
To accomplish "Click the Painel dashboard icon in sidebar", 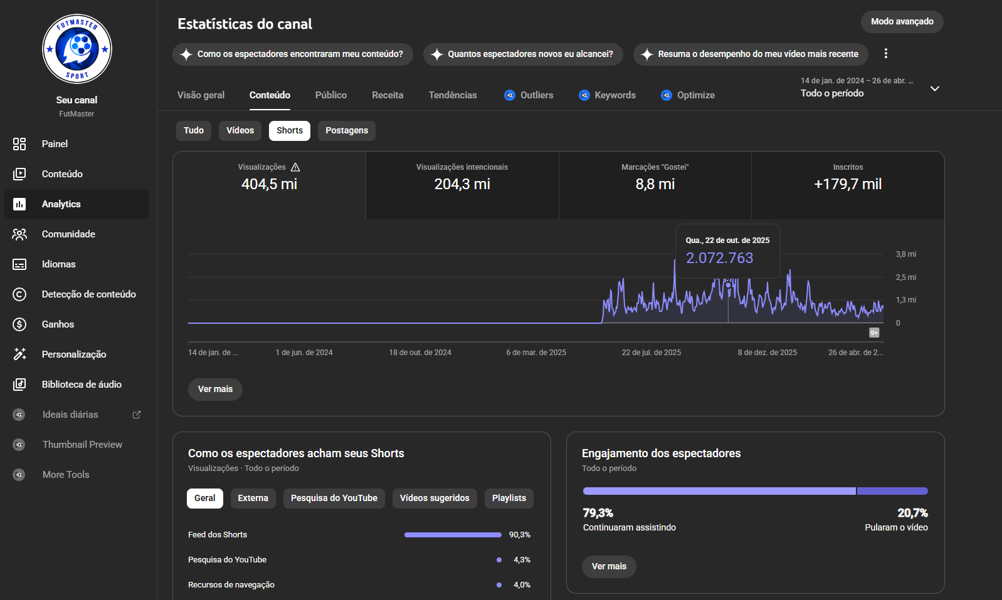I will pos(19,144).
